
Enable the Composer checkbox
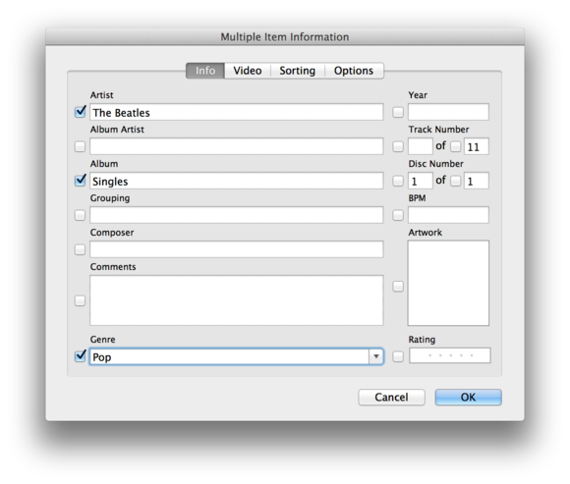[x=80, y=249]
